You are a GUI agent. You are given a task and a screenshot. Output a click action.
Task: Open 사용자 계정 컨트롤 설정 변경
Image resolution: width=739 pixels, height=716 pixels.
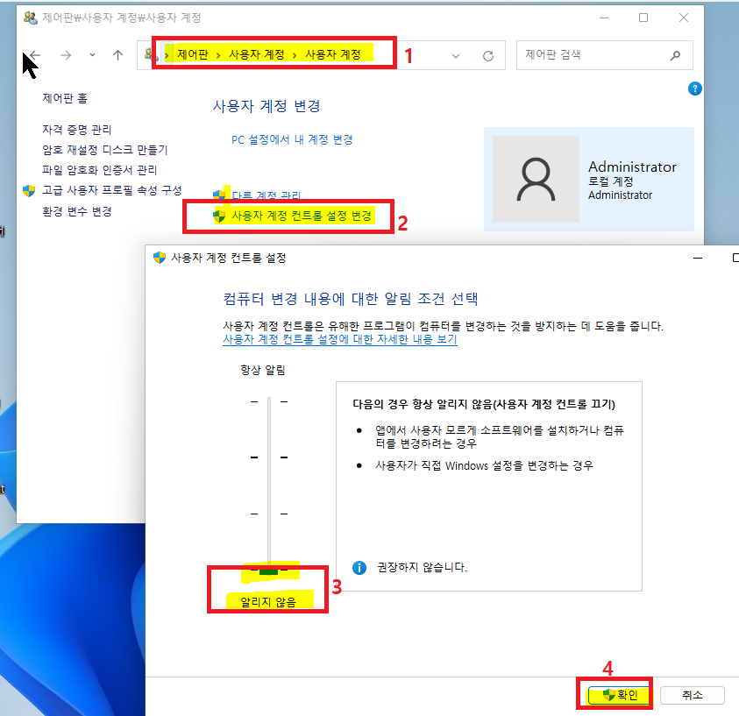pos(302,216)
